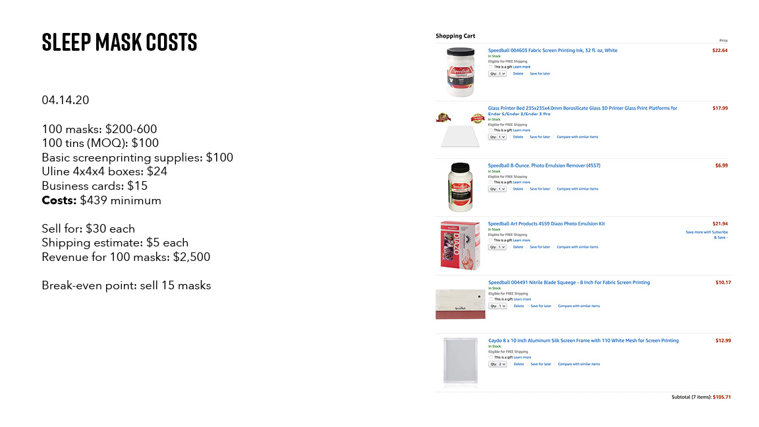Open Caydo Aluminum Silk Screen Frame title link
The height and width of the screenshot is (427, 759).
point(583,341)
